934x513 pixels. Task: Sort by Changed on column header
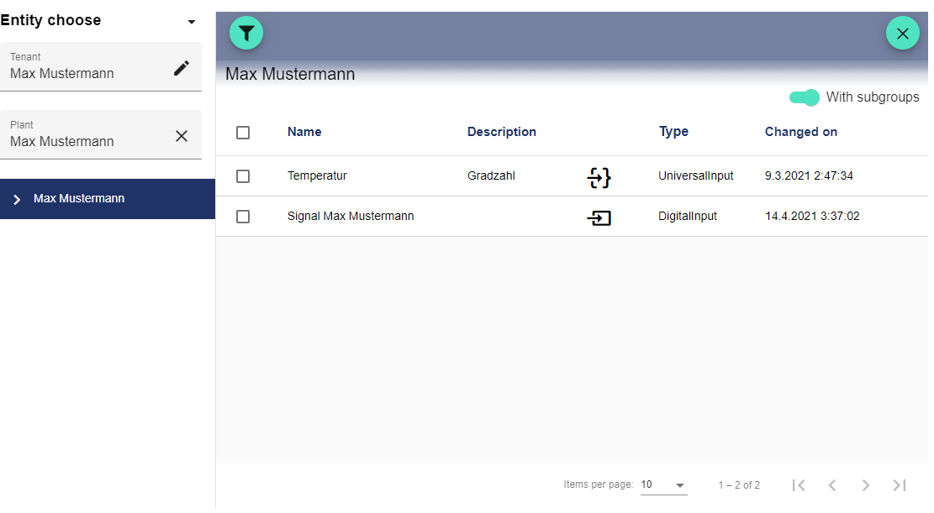[800, 132]
